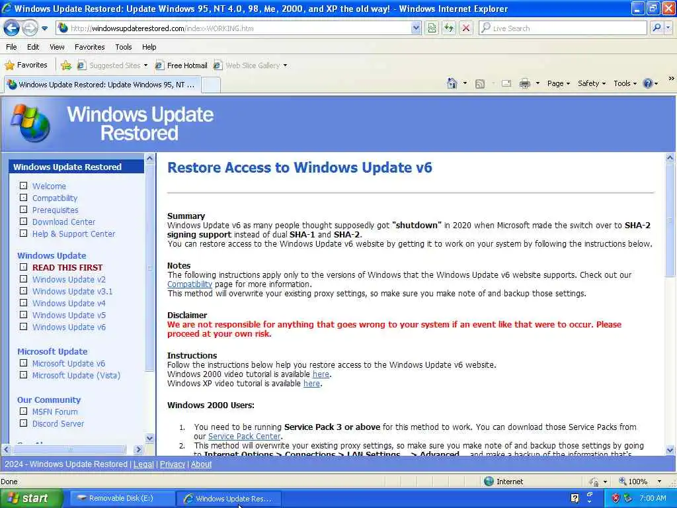Open the recent pages dropdown arrow
Viewport: 677px width, 508px height.
pyautogui.click(x=44, y=28)
